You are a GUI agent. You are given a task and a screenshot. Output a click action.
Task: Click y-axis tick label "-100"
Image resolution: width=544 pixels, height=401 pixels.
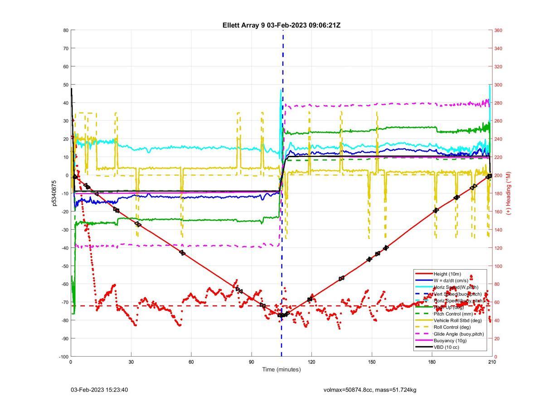pos(63,357)
